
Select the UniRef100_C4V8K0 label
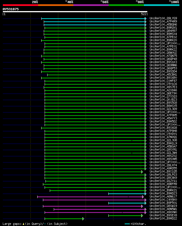click(163, 200)
